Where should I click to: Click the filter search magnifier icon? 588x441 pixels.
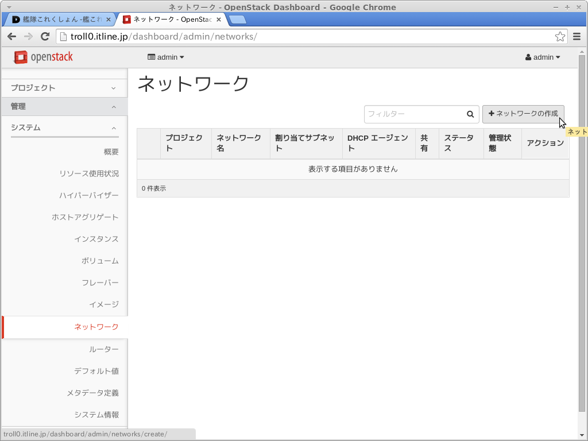click(470, 114)
